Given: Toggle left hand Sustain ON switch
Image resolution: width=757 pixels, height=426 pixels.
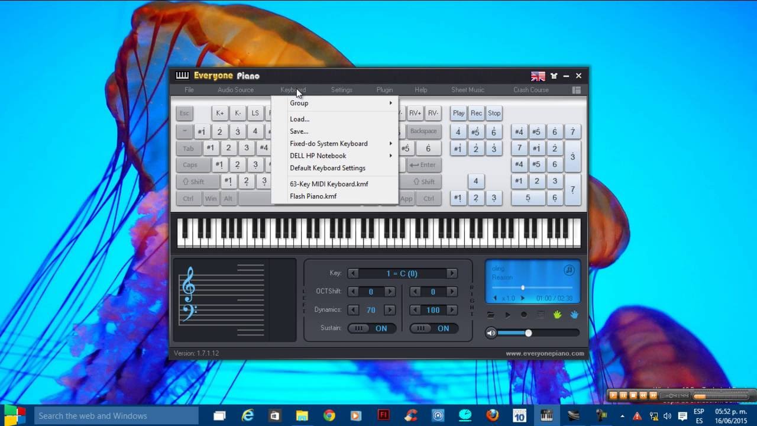Looking at the screenshot, I should (x=371, y=328).
